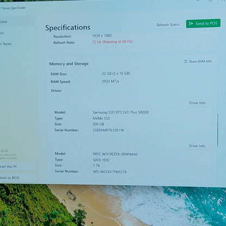The image size is (226, 226).
Task: Select serial number S58SNM0T612811K
Action: (109, 130)
